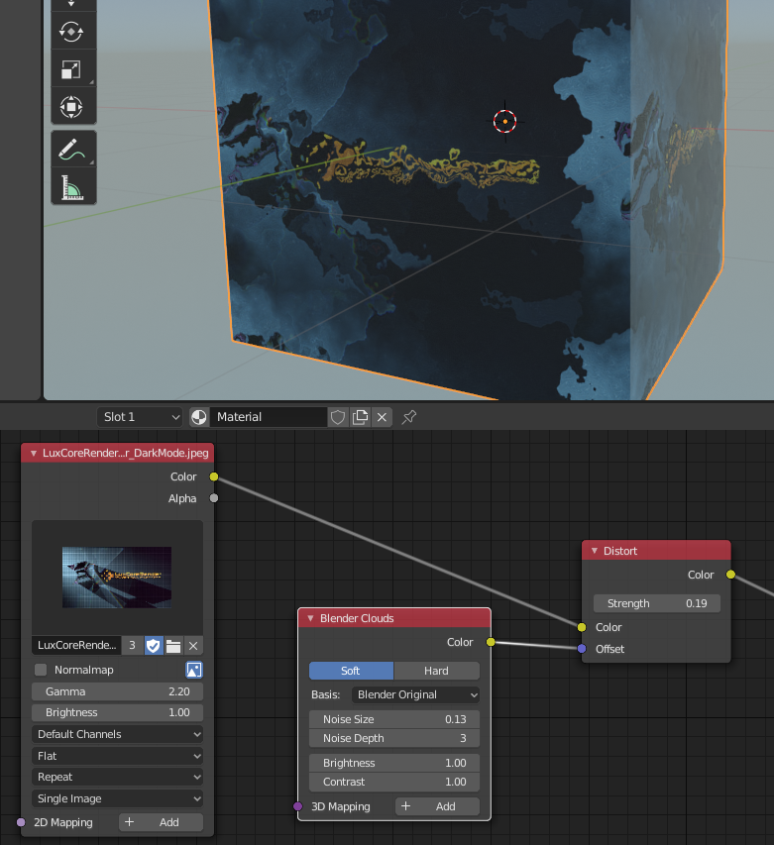Select the Blender Clouds node title
The width and height of the screenshot is (774, 845).
point(357,618)
